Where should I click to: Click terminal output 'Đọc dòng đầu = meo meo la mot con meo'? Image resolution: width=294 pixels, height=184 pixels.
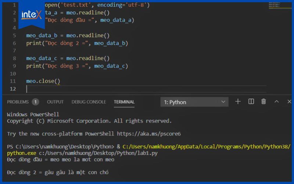[61, 160]
